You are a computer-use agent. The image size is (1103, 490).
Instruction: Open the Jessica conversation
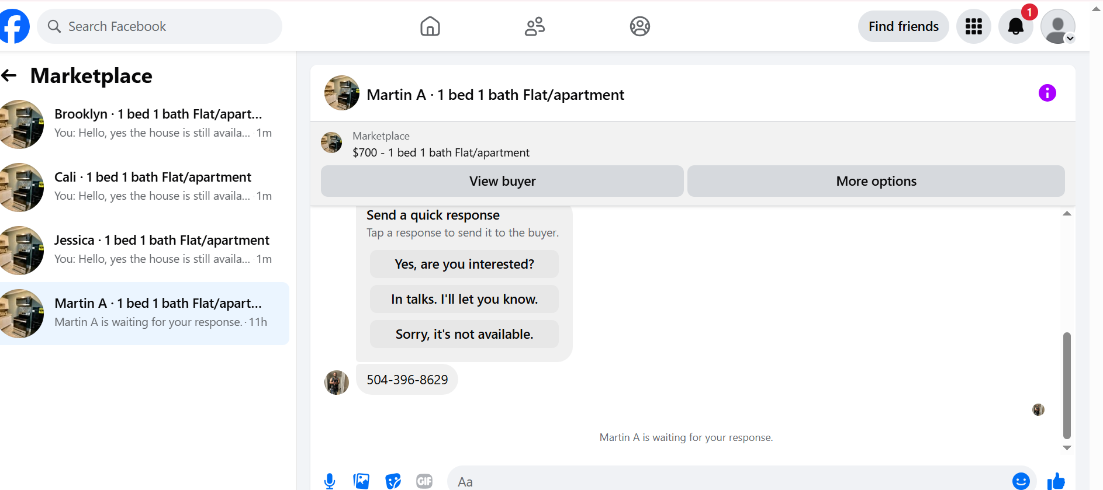click(144, 251)
